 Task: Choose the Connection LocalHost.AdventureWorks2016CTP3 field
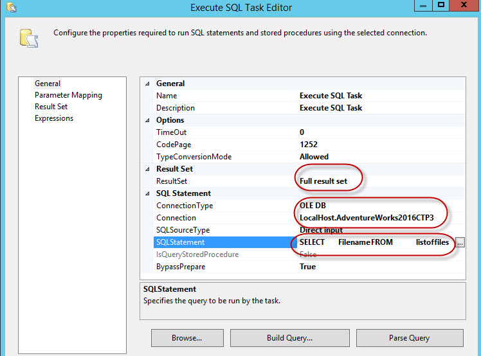coord(367,218)
